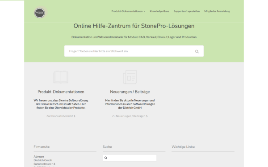Open the Produkt-Dokumentationen dropdown menu

pos(128,11)
